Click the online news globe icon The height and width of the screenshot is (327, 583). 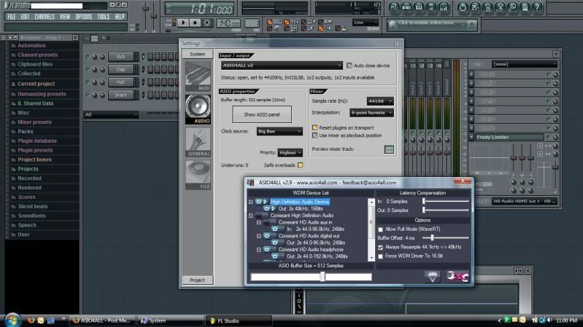[x=392, y=25]
